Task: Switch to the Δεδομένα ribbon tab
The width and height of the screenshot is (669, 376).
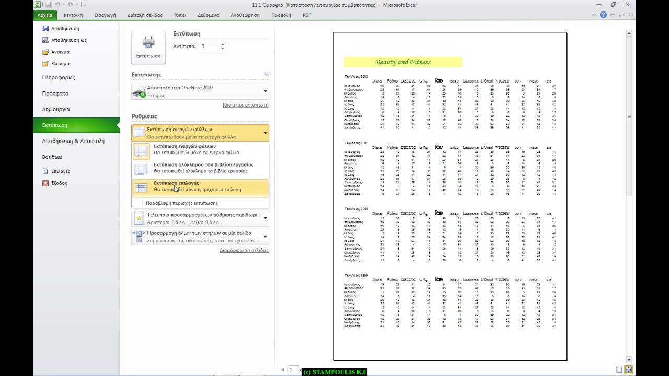Action: click(208, 15)
